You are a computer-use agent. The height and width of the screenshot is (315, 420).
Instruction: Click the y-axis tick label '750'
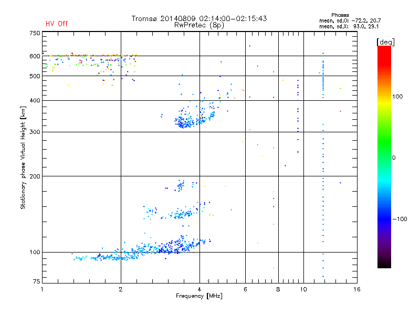click(x=35, y=33)
